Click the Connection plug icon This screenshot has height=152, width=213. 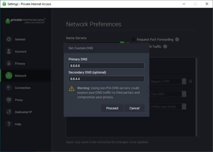coord(9,88)
